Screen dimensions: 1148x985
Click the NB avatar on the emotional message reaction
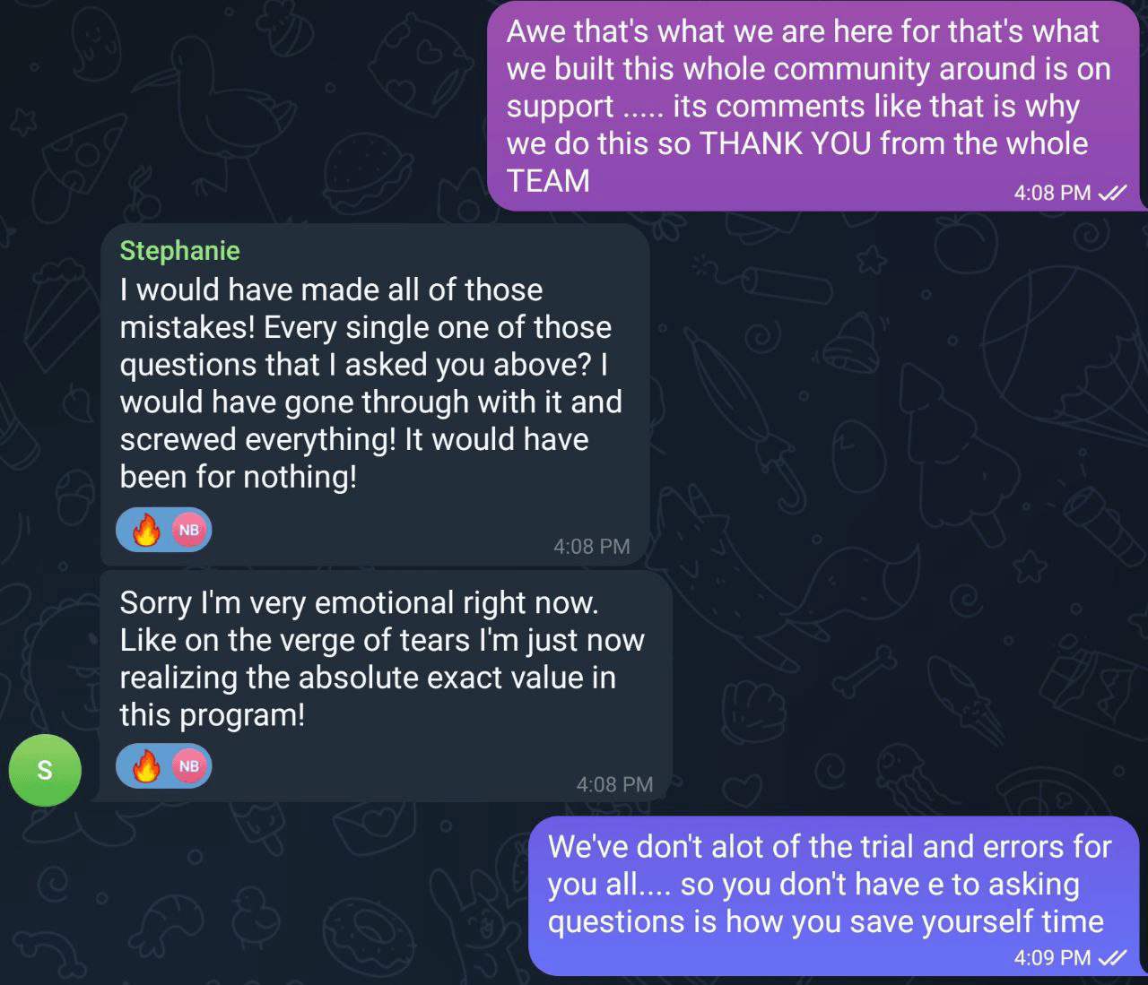click(188, 766)
